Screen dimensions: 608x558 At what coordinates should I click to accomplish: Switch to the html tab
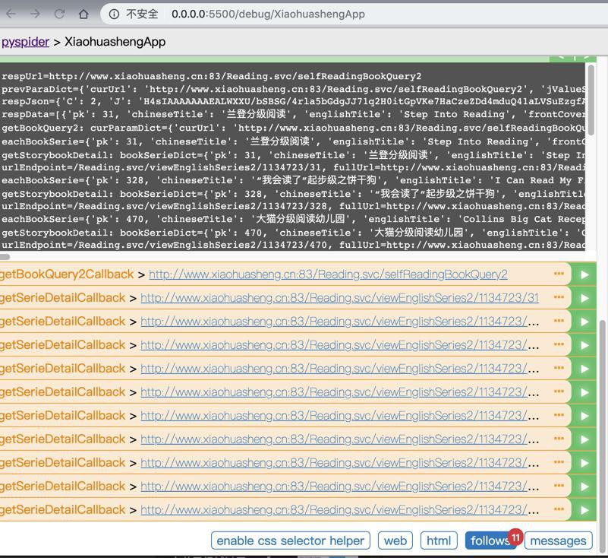click(x=439, y=541)
